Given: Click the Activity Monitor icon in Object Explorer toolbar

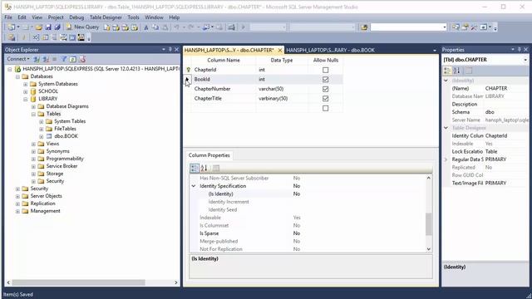Looking at the screenshot, I should 82,59.
